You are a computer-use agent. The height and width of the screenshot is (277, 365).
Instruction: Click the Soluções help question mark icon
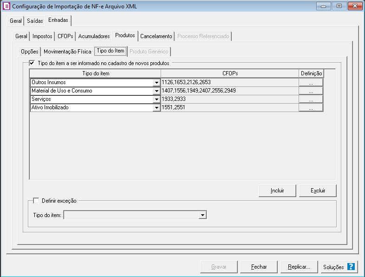[x=351, y=267]
